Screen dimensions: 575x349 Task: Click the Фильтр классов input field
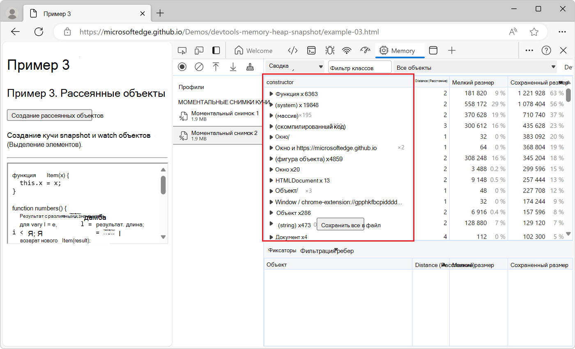pos(360,67)
